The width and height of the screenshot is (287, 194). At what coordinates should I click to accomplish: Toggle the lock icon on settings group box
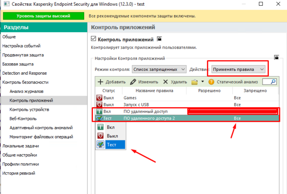[276, 57]
